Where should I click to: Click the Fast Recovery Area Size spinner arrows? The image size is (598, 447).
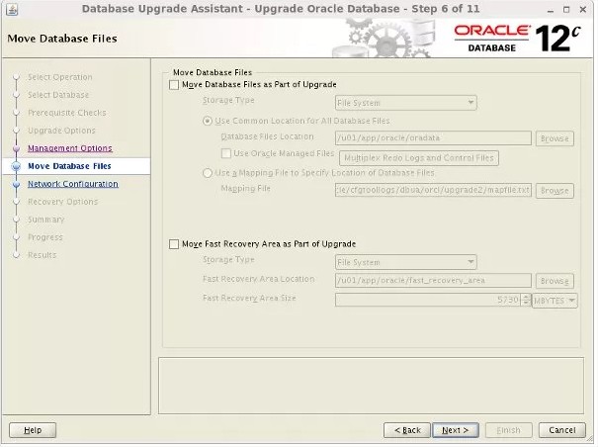click(x=526, y=300)
